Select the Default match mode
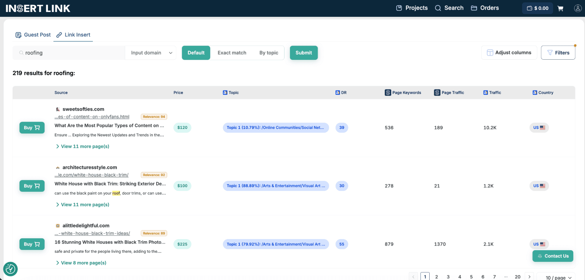The width and height of the screenshot is (585, 280). point(196,53)
